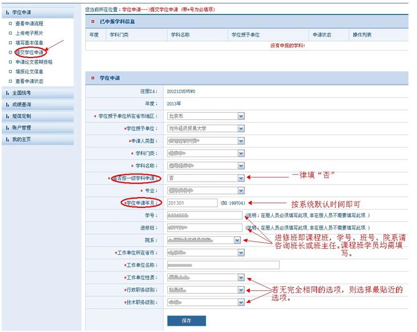Open the 工作单位所在省市 dropdown
This screenshot has height=332, width=417.
click(x=206, y=253)
